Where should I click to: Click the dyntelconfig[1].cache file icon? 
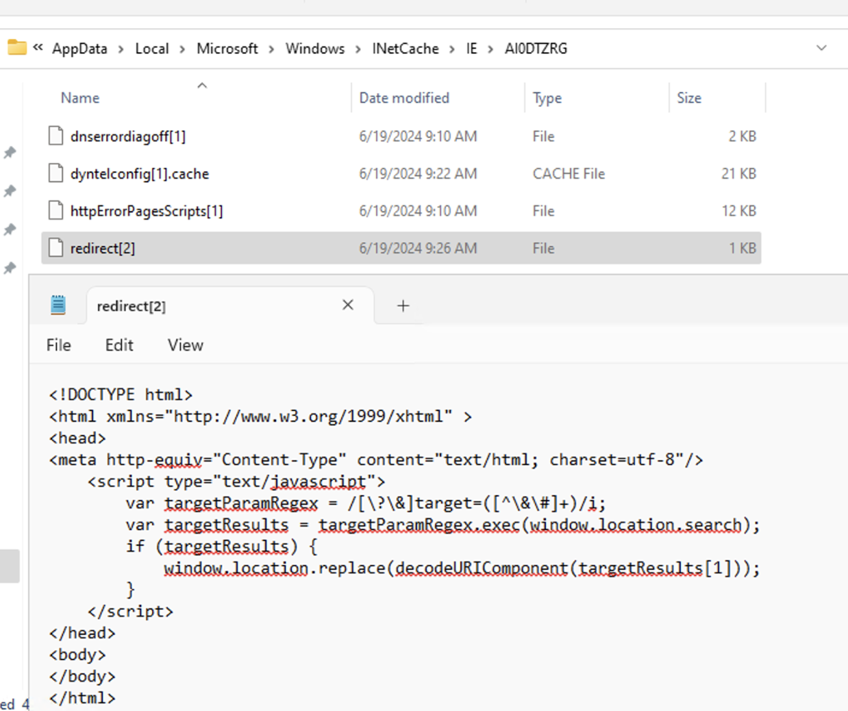point(55,174)
